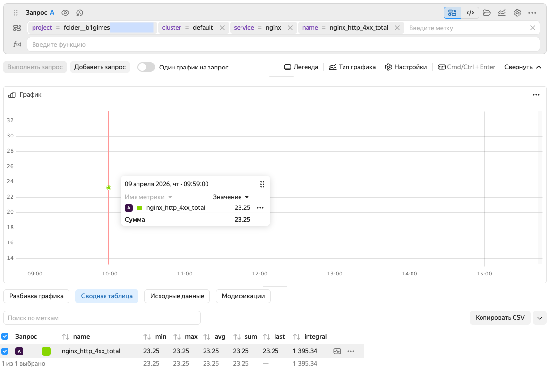
Task: Switch to code editor mode icon
Action: (470, 13)
